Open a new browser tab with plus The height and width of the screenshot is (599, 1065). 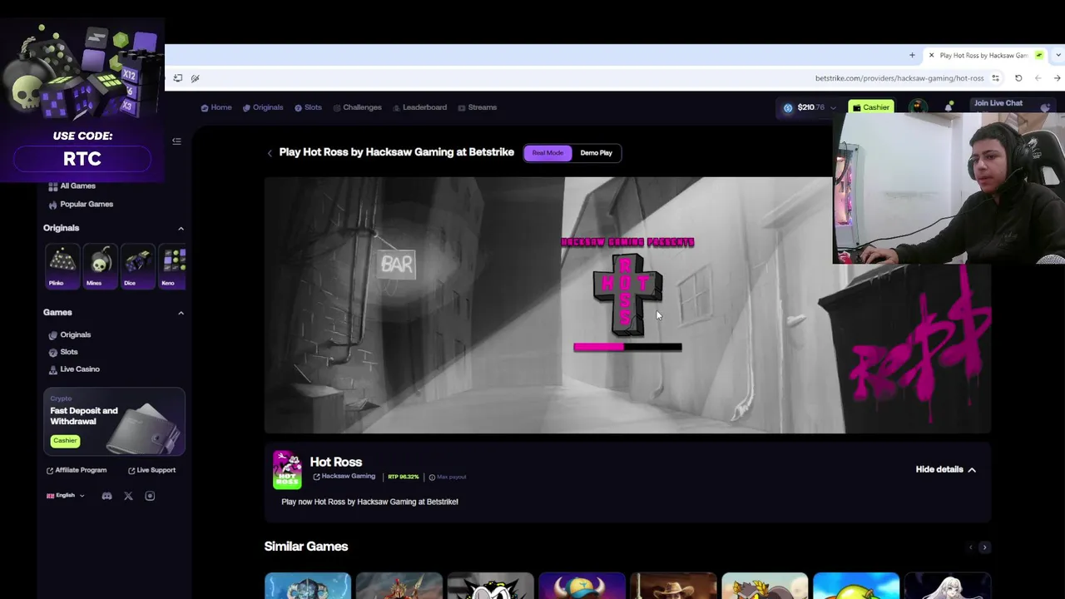point(912,56)
